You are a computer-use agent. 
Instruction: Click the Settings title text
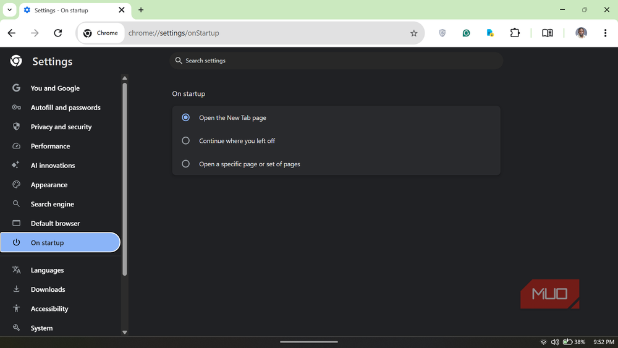click(53, 61)
